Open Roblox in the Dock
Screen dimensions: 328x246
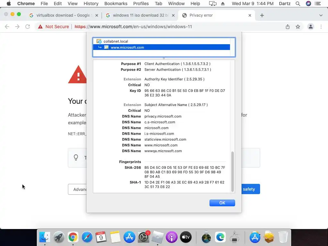(x=158, y=237)
